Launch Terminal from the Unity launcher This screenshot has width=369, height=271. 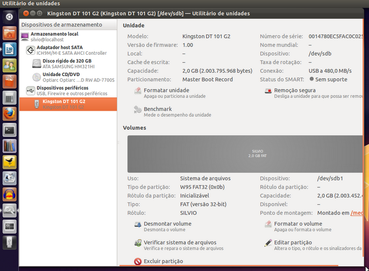9,130
